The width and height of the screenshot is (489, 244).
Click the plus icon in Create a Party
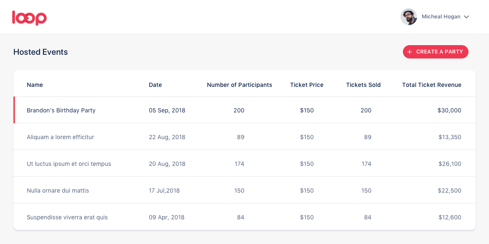[x=410, y=52]
